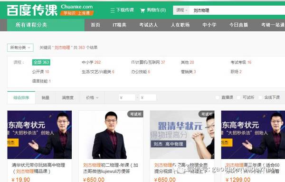Viewport: 285px width, 182px height.
Task: Open the 考试达人 navigation item
Action: pyautogui.click(x=148, y=25)
